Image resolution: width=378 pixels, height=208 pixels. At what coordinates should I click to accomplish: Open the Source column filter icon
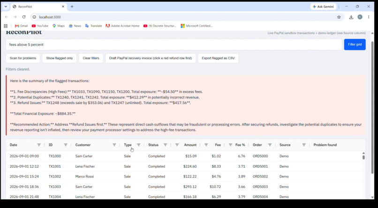(x=304, y=145)
